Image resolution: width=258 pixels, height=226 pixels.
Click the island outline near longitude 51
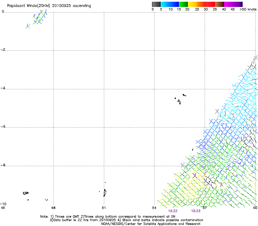105,193
